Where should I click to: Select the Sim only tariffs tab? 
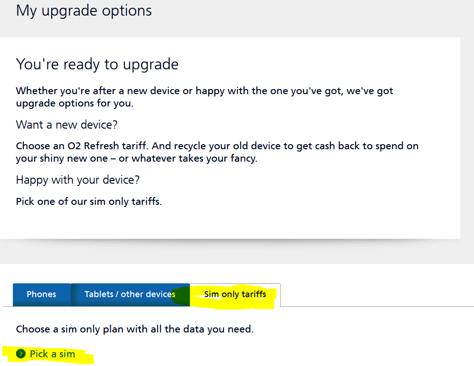click(x=235, y=294)
